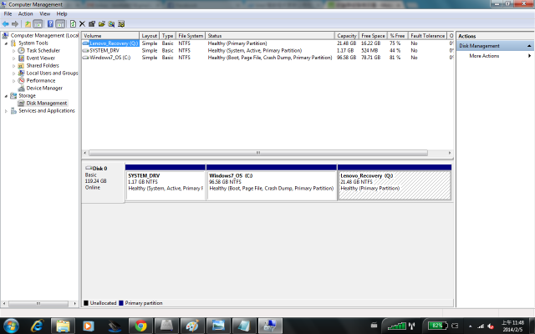Open the Paint palette taskbar icon

[x=192, y=326]
